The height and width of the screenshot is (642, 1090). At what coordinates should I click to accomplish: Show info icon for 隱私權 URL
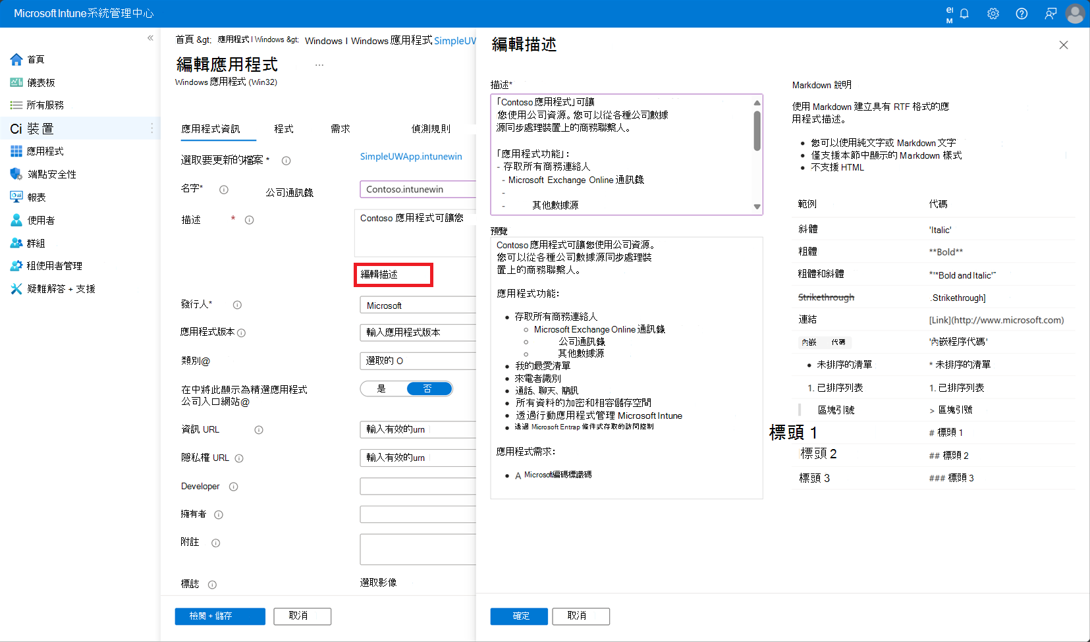click(239, 458)
